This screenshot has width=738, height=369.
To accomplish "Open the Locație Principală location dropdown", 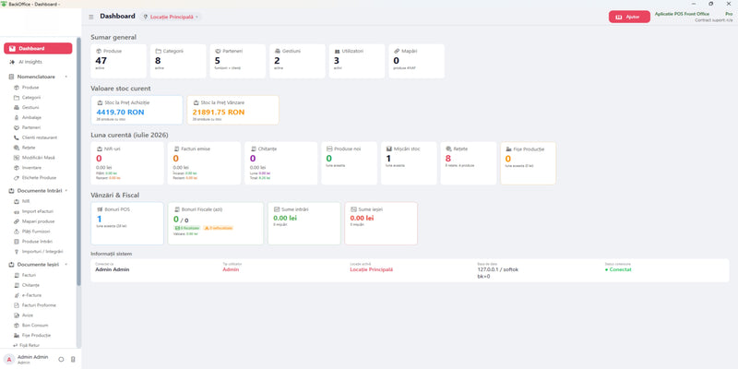I will (x=172, y=17).
